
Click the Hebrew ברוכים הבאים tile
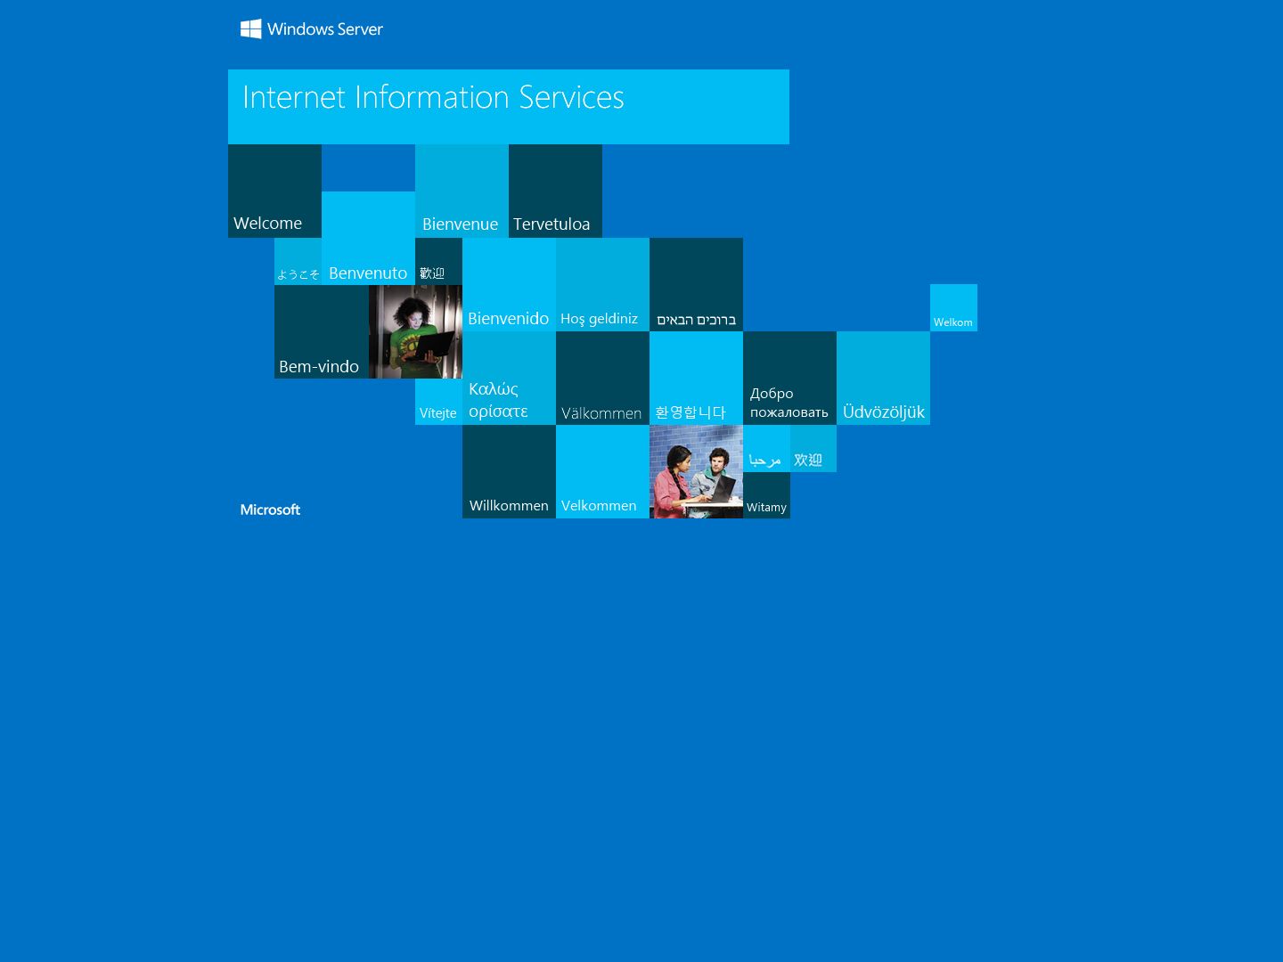[696, 284]
